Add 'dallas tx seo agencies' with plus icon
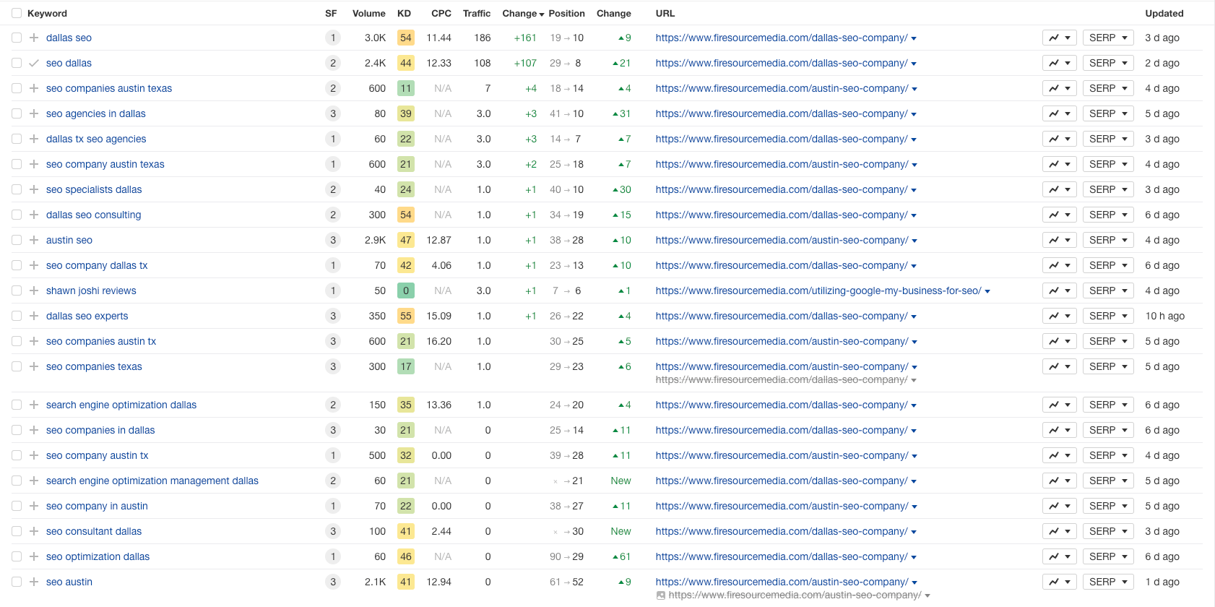 click(34, 139)
